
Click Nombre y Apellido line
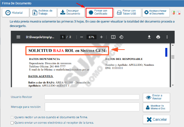(x=130, y=65)
